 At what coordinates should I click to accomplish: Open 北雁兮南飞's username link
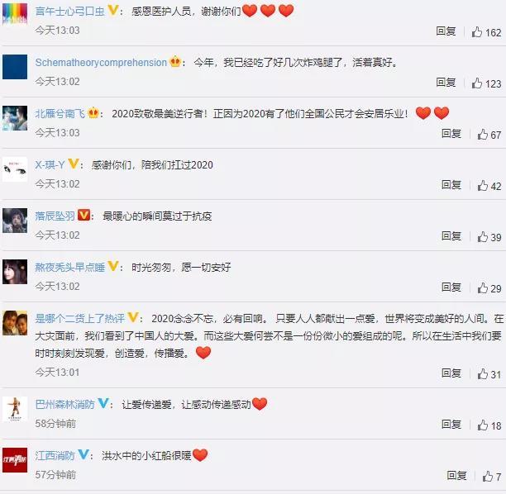(x=60, y=113)
